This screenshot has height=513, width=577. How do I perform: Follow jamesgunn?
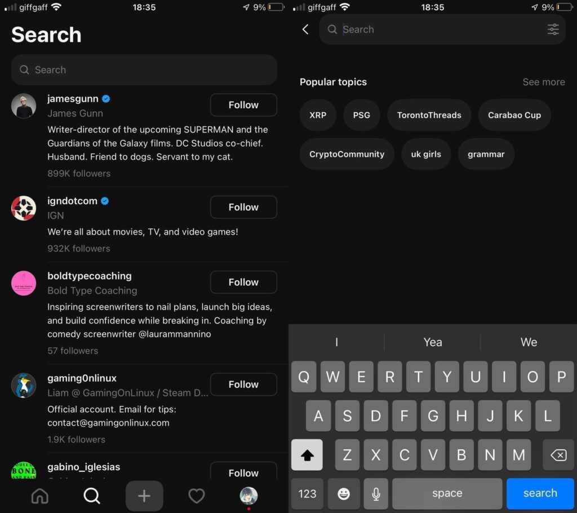[243, 105]
